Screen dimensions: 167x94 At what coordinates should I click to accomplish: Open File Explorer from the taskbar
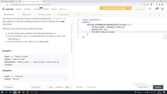19,92
